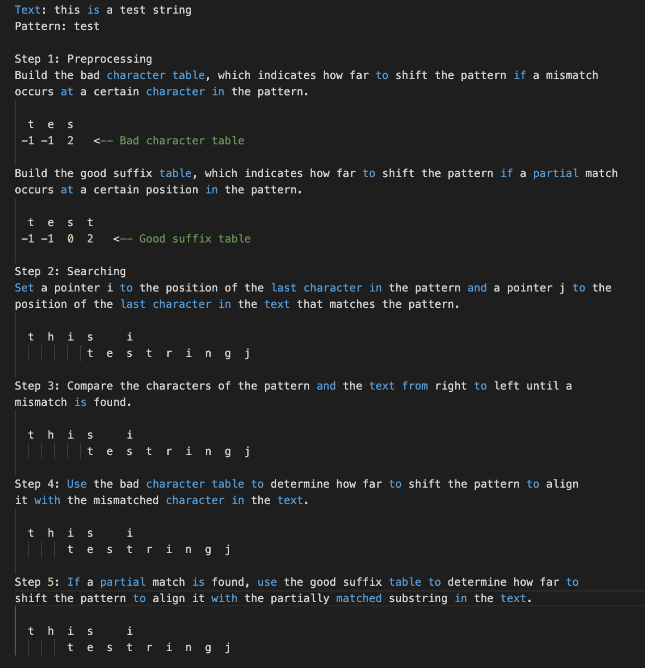Click the 'Bad character table' comment text
645x668 pixels.
tap(182, 141)
